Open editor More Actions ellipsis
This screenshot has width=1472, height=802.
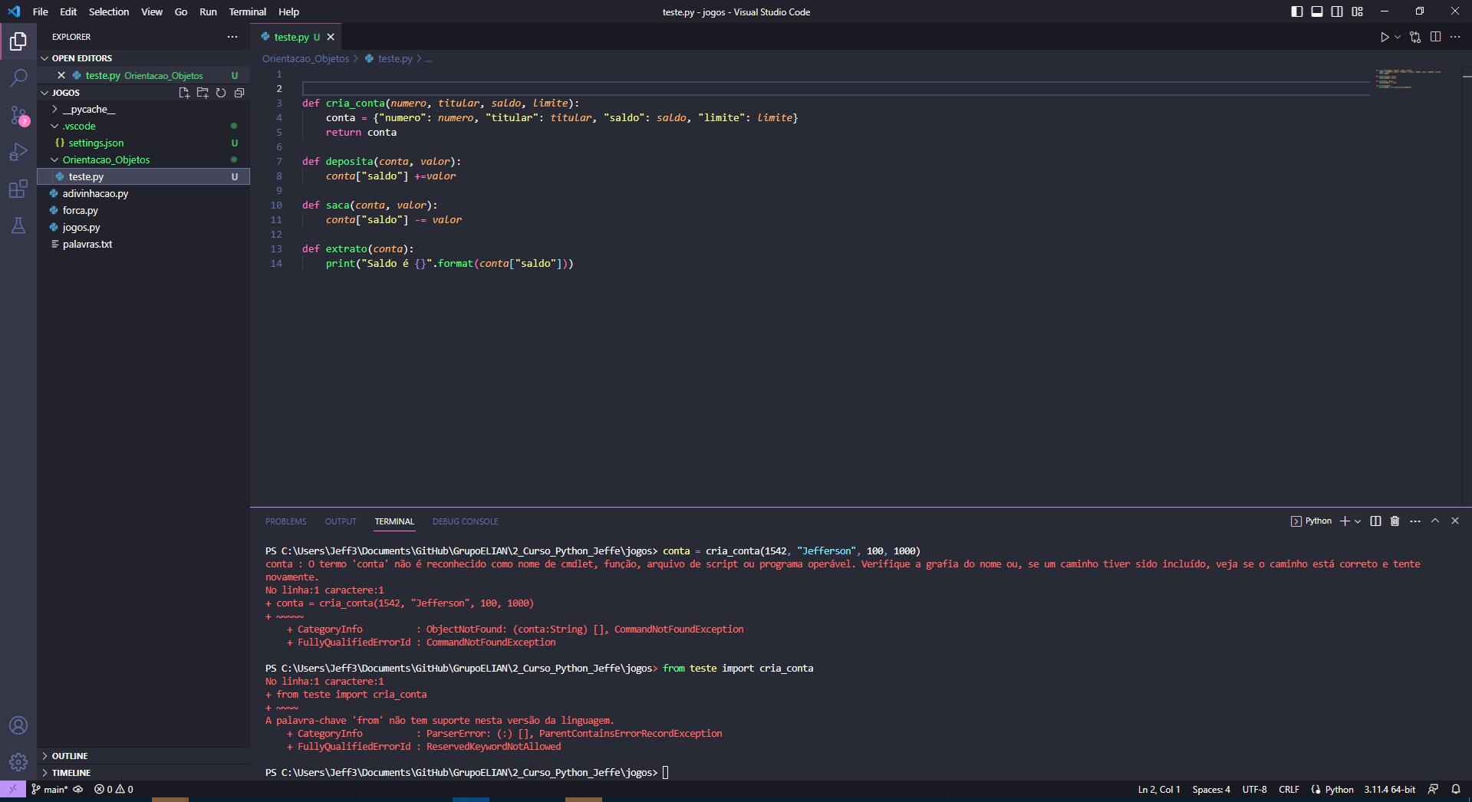coord(1455,37)
